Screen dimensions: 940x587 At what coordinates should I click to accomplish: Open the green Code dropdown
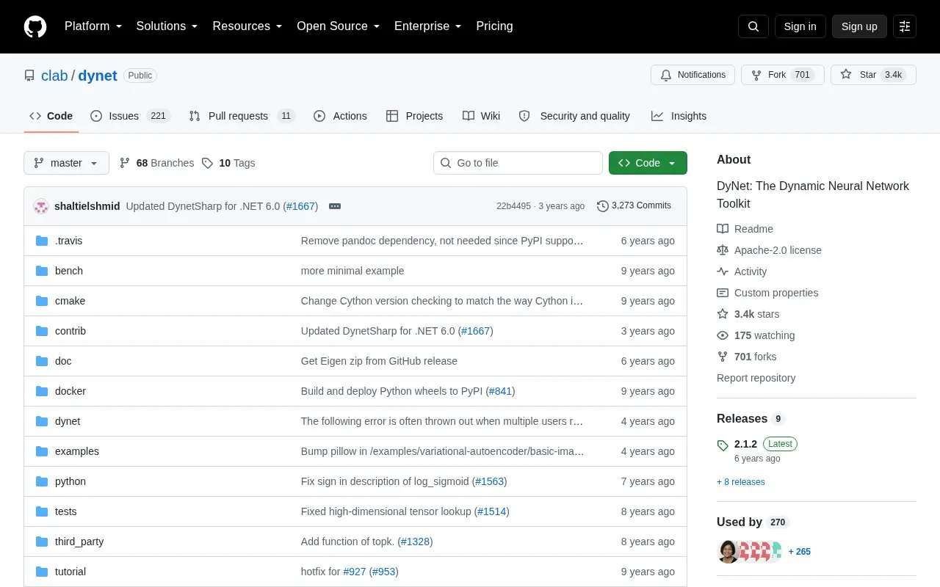(648, 163)
